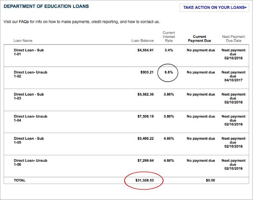This screenshot has height=200, width=253.
Task: Click the circled 6.8% interest rate
Action: tap(168, 72)
